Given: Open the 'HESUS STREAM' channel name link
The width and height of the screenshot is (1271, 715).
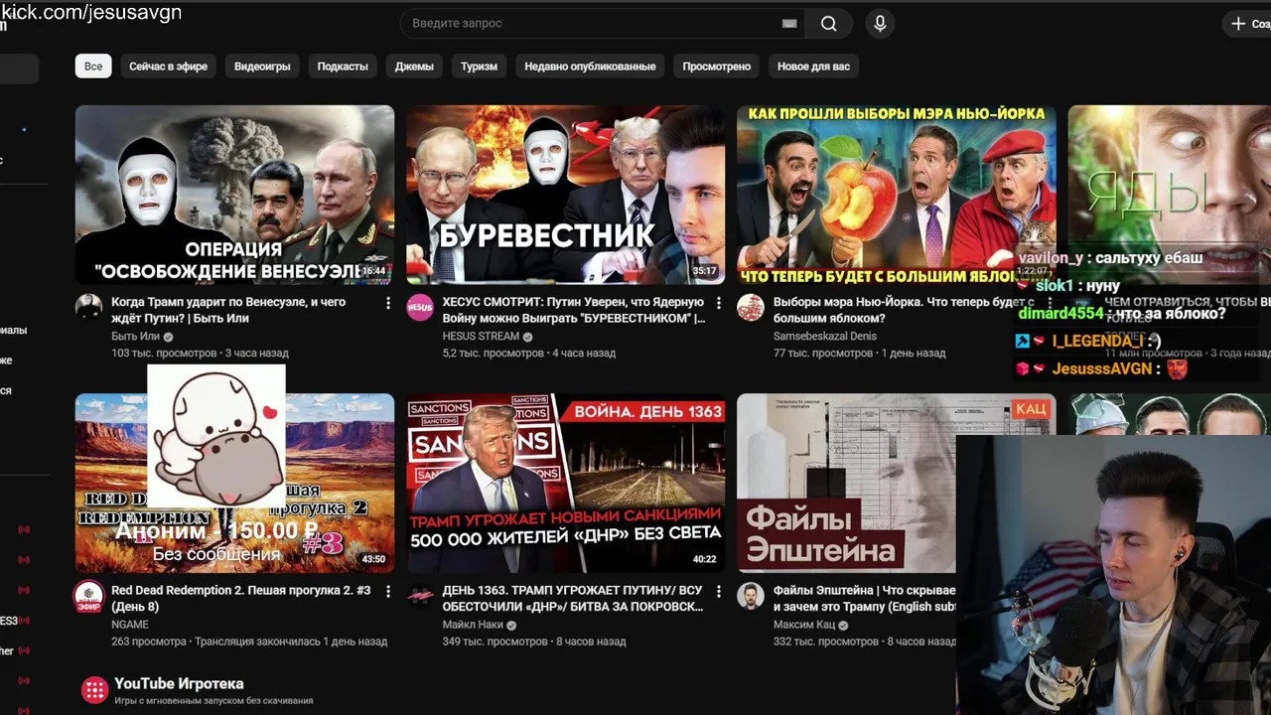Looking at the screenshot, I should pos(481,337).
